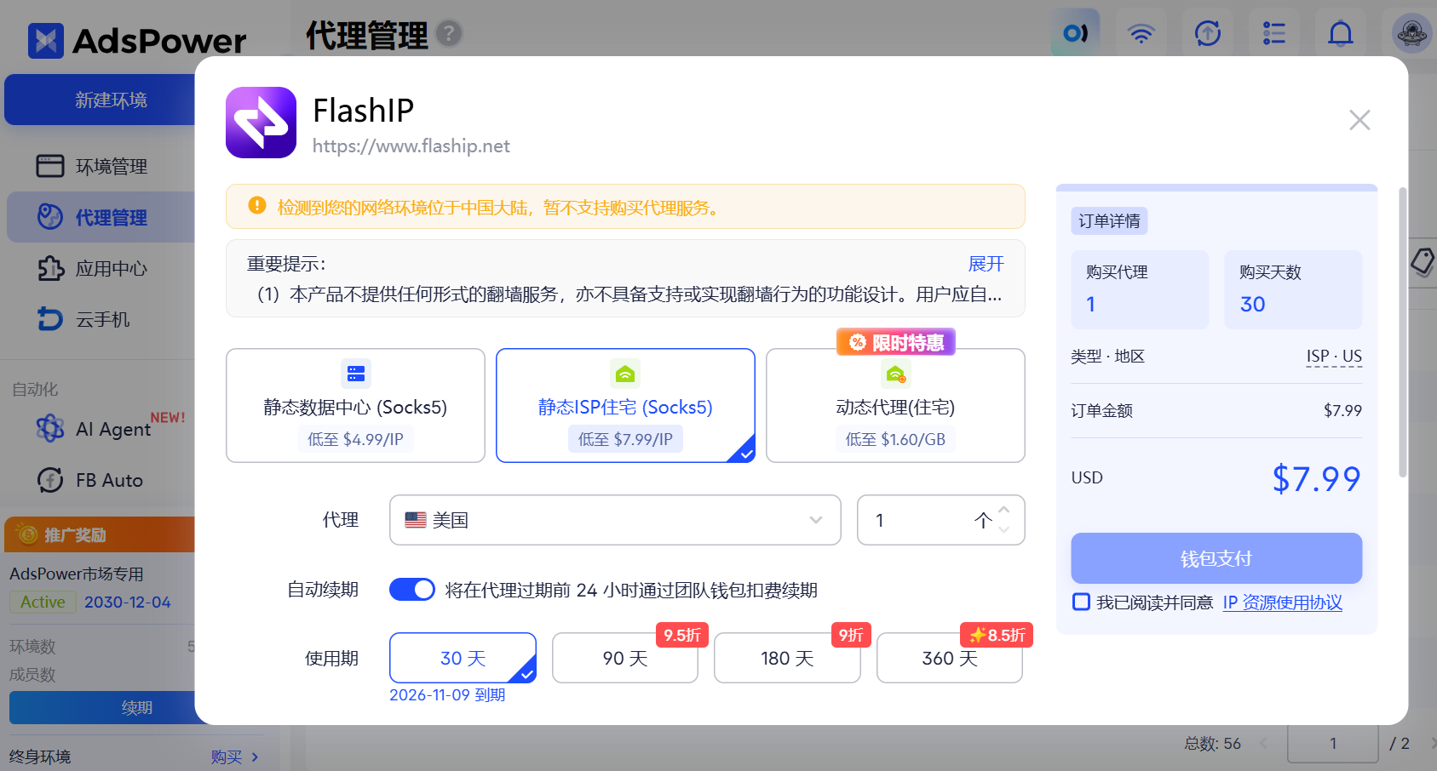
Task: Select the 静态ISP住宅 (Socks5) plan card
Action: coord(625,405)
